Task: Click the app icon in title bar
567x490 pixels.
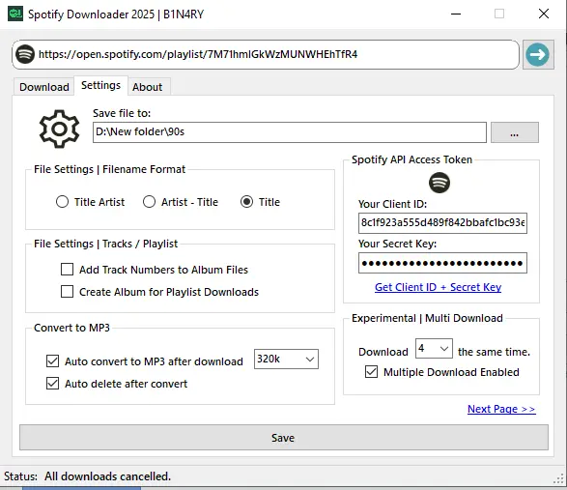Action: 15,14
